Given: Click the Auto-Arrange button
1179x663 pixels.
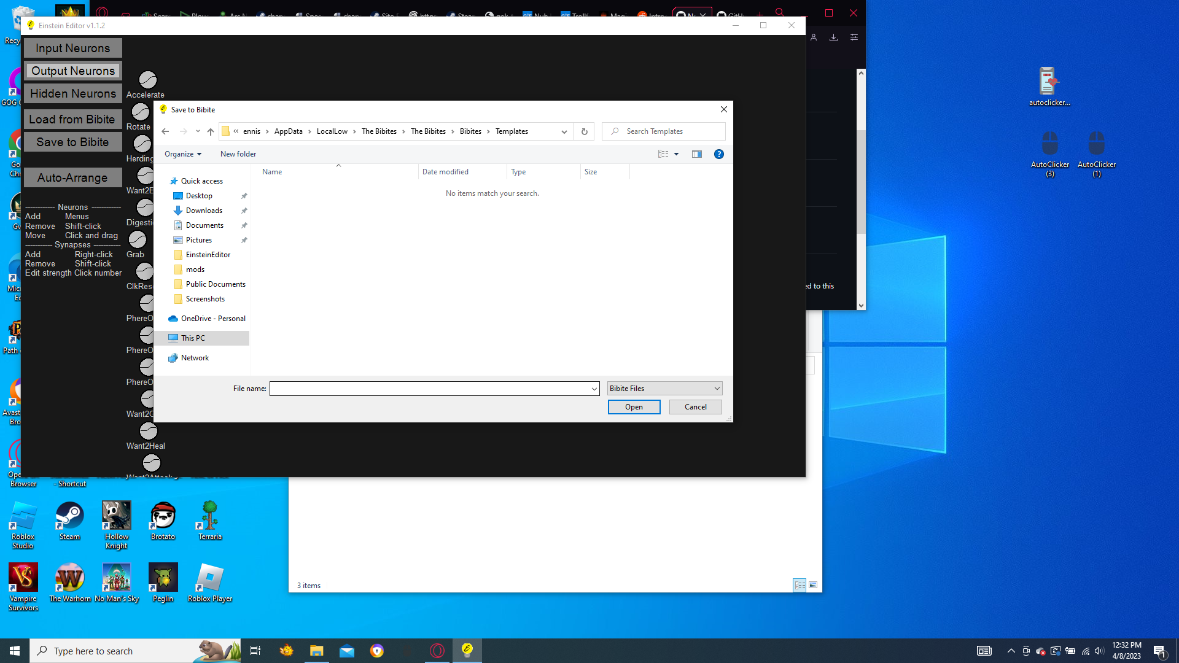Looking at the screenshot, I should [72, 178].
